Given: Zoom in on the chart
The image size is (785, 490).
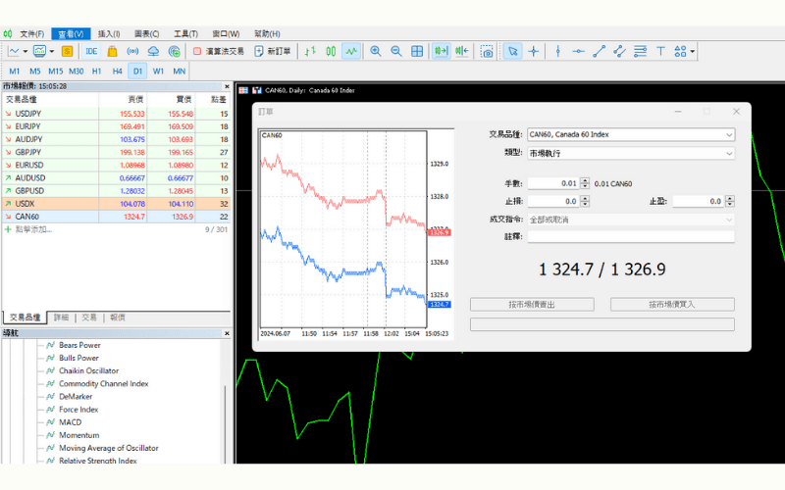Looking at the screenshot, I should (x=376, y=51).
